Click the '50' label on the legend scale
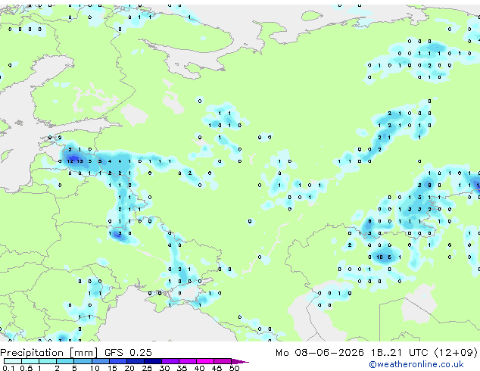Screen dimensions: 480x371 pyautogui.click(x=234, y=368)
